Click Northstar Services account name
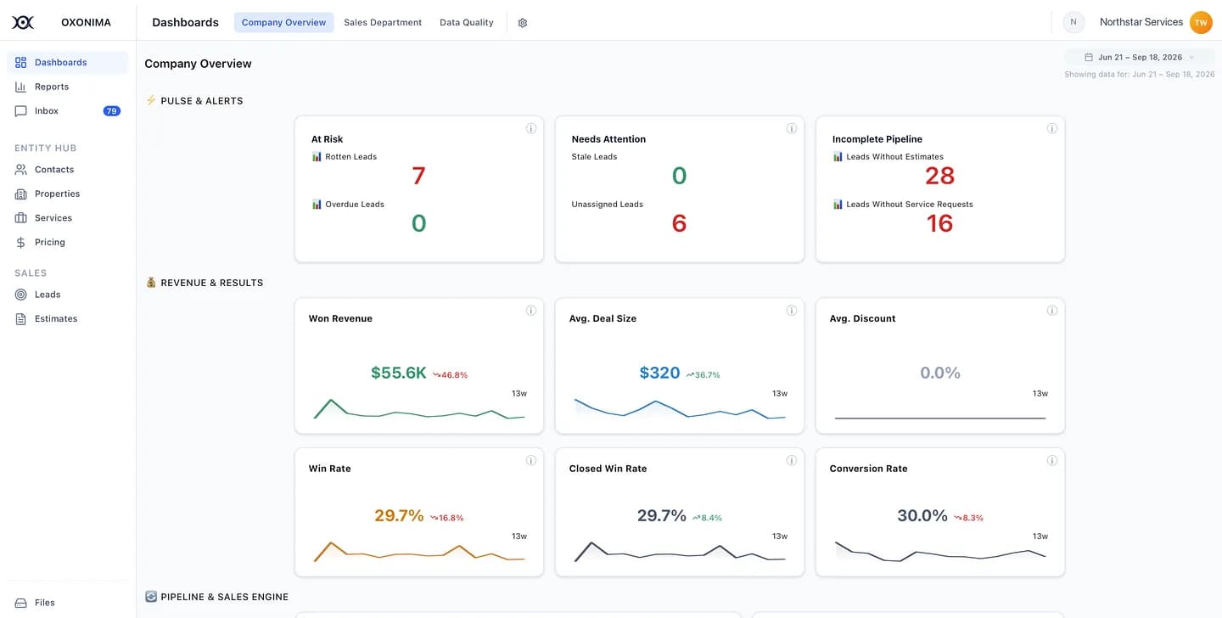The height and width of the screenshot is (618, 1222). pyautogui.click(x=1141, y=22)
